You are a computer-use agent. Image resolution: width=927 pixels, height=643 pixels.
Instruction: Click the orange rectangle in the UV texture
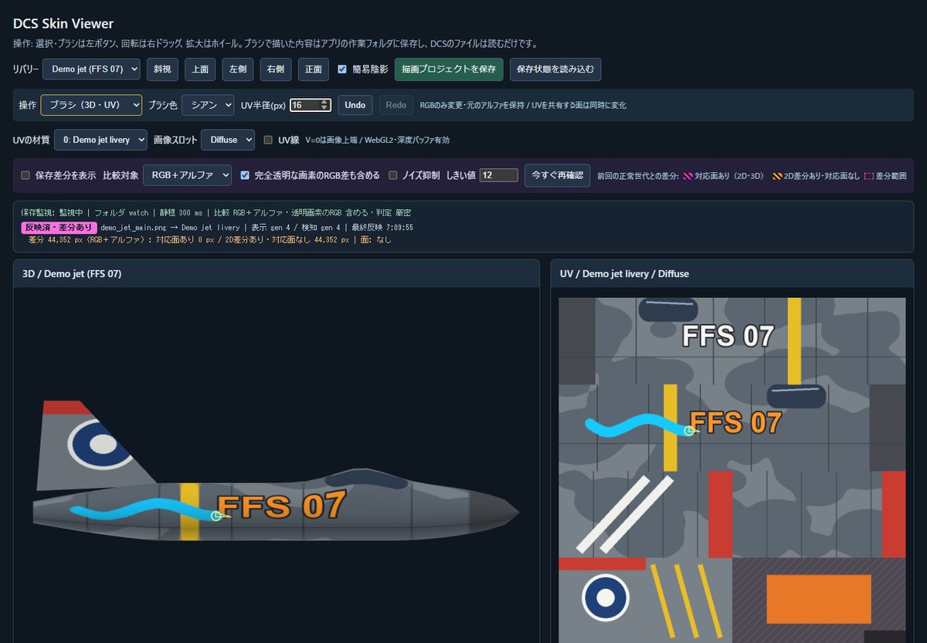click(819, 599)
